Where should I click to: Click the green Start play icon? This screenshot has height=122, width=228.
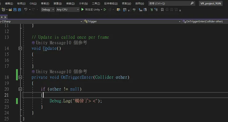click(x=83, y=10)
